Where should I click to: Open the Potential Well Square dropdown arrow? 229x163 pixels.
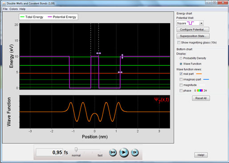click(201, 23)
